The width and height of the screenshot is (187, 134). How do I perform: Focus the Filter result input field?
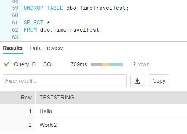pyautogui.click(x=65, y=81)
